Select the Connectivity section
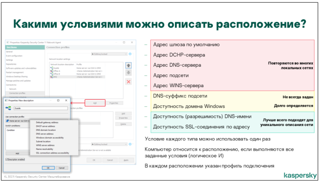This screenshot has height=183, width=319. pos(11,85)
